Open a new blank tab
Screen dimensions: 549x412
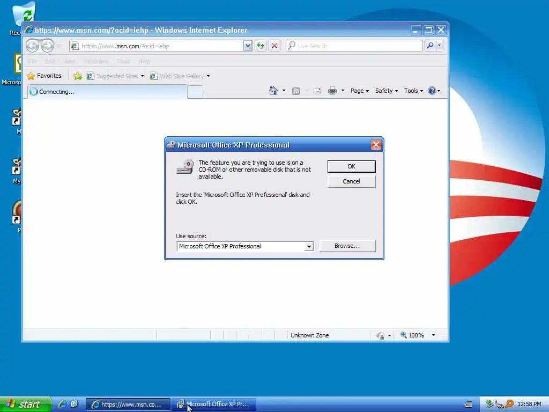(x=195, y=92)
